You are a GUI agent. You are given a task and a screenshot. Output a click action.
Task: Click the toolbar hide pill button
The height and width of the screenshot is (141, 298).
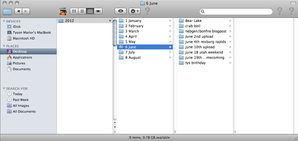coord(293,3)
